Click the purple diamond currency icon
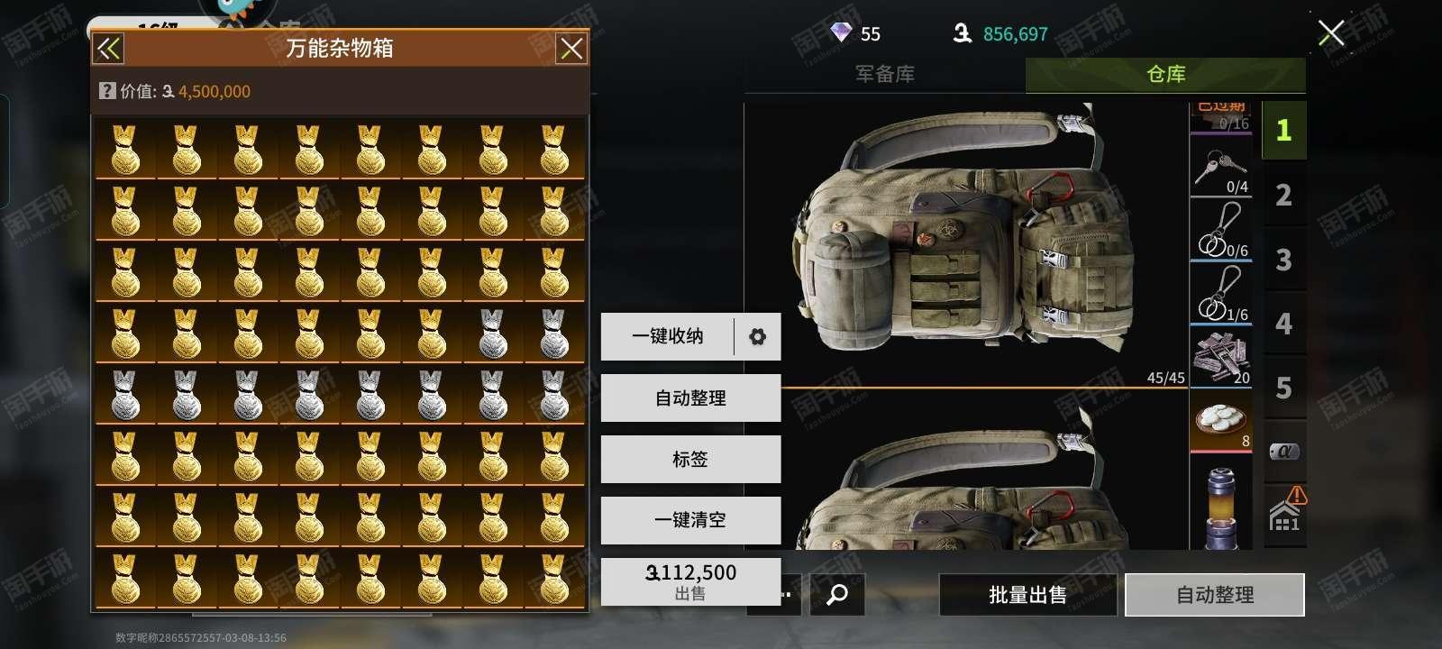The image size is (1442, 649). (x=840, y=33)
